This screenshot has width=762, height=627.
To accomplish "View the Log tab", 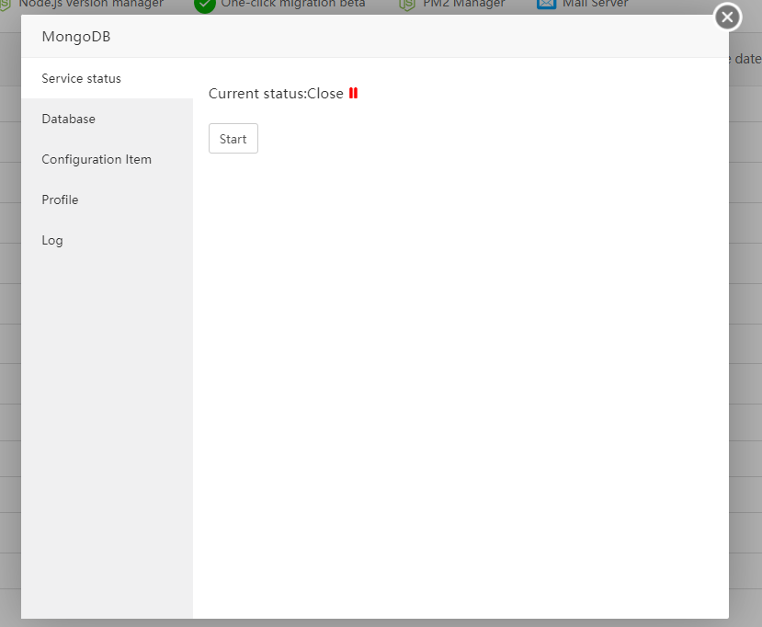I will point(107,240).
